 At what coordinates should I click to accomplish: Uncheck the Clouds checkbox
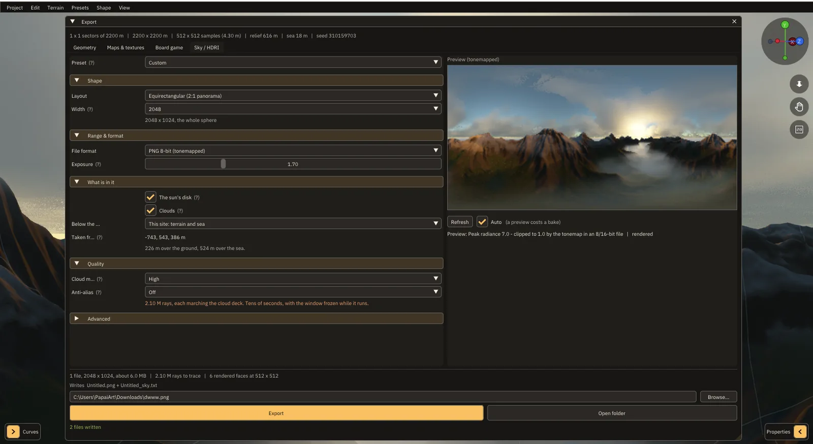pyautogui.click(x=150, y=211)
